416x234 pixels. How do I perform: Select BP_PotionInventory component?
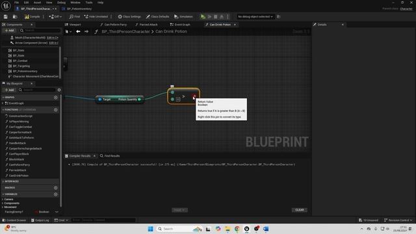(25, 71)
